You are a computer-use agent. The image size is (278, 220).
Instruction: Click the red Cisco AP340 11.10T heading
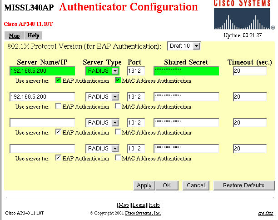click(28, 24)
